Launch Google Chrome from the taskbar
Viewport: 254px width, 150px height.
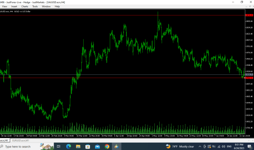(107, 146)
